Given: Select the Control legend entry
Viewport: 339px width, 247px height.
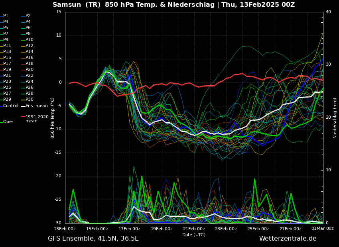Looking at the screenshot, I should click(x=9, y=106).
